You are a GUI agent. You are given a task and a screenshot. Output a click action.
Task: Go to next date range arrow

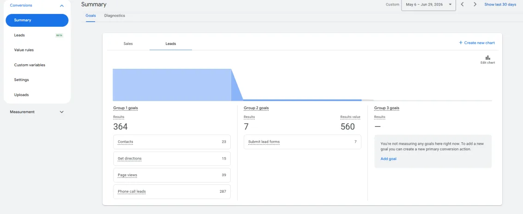[x=475, y=4]
